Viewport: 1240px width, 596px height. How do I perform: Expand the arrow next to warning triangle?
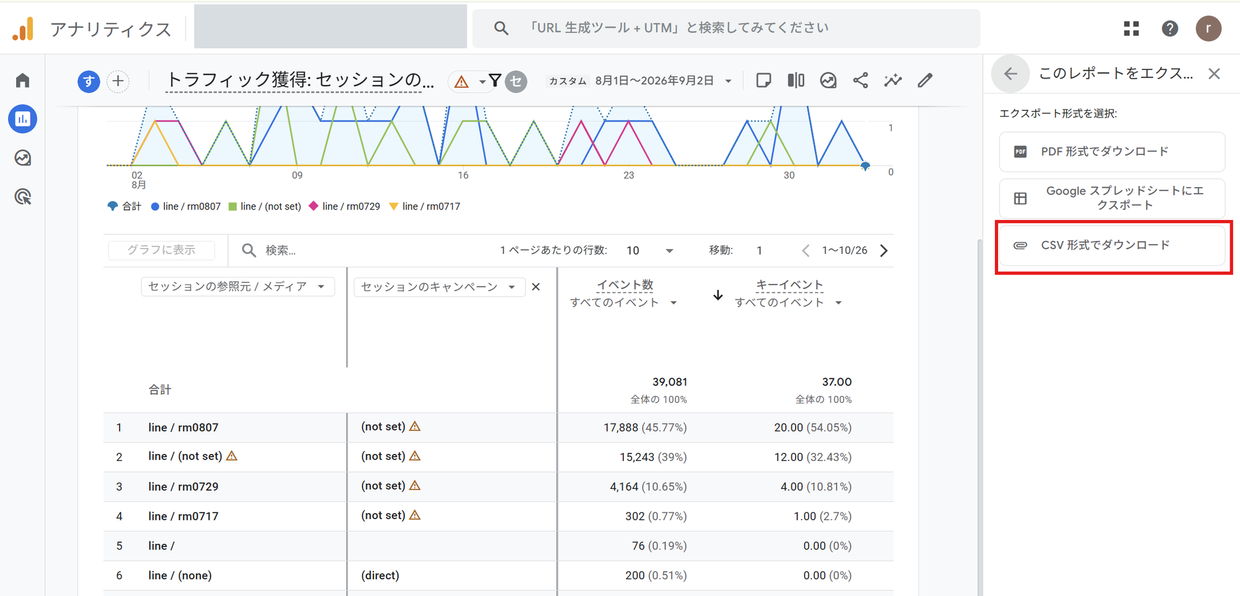point(482,82)
